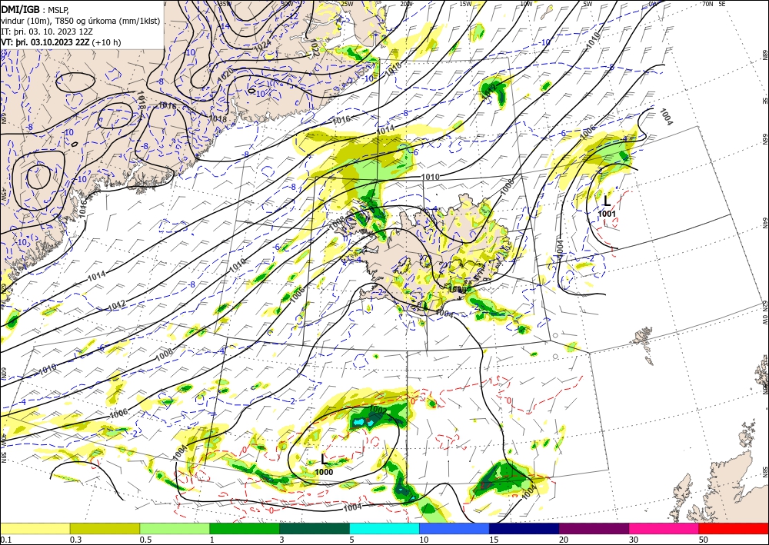Click the legend scale value "5"
The height and width of the screenshot is (545, 769).
(x=352, y=540)
